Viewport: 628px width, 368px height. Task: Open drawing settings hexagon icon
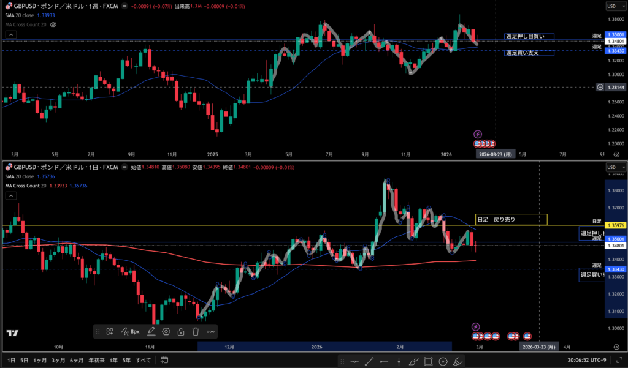tap(166, 331)
